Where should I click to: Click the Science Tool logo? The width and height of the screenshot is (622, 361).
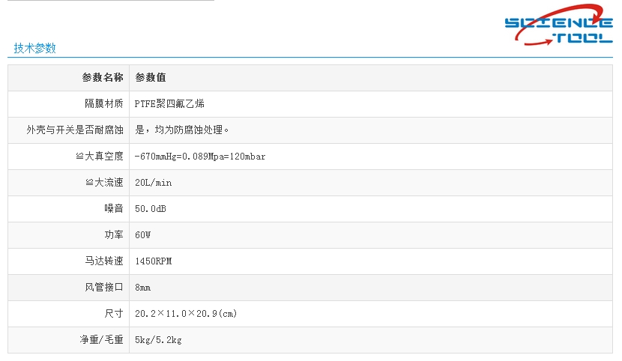[558, 28]
